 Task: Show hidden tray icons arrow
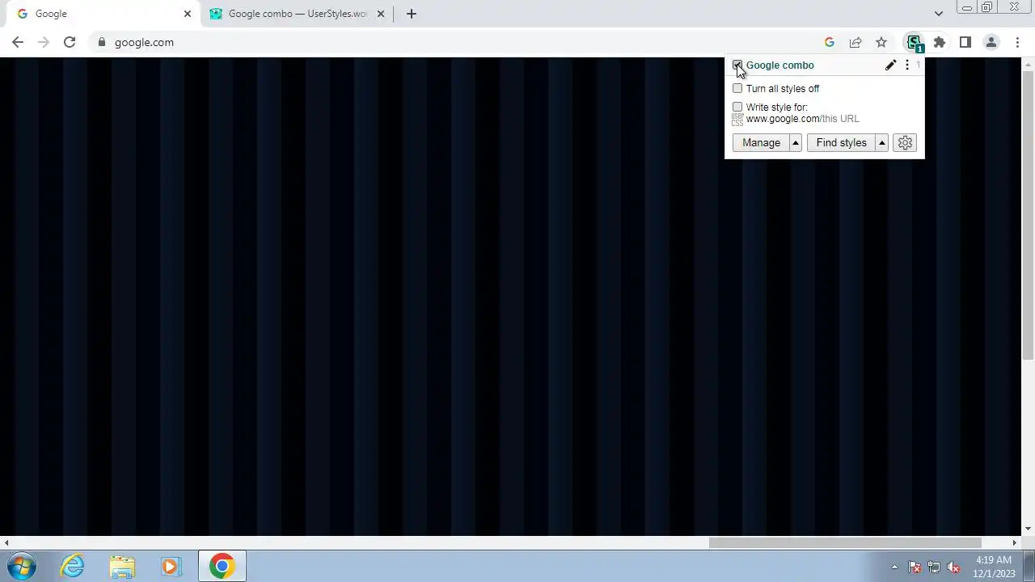894,567
